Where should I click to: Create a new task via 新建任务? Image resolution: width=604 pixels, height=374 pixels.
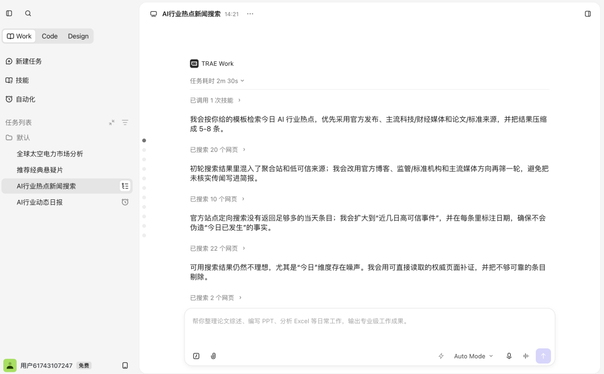pyautogui.click(x=24, y=61)
